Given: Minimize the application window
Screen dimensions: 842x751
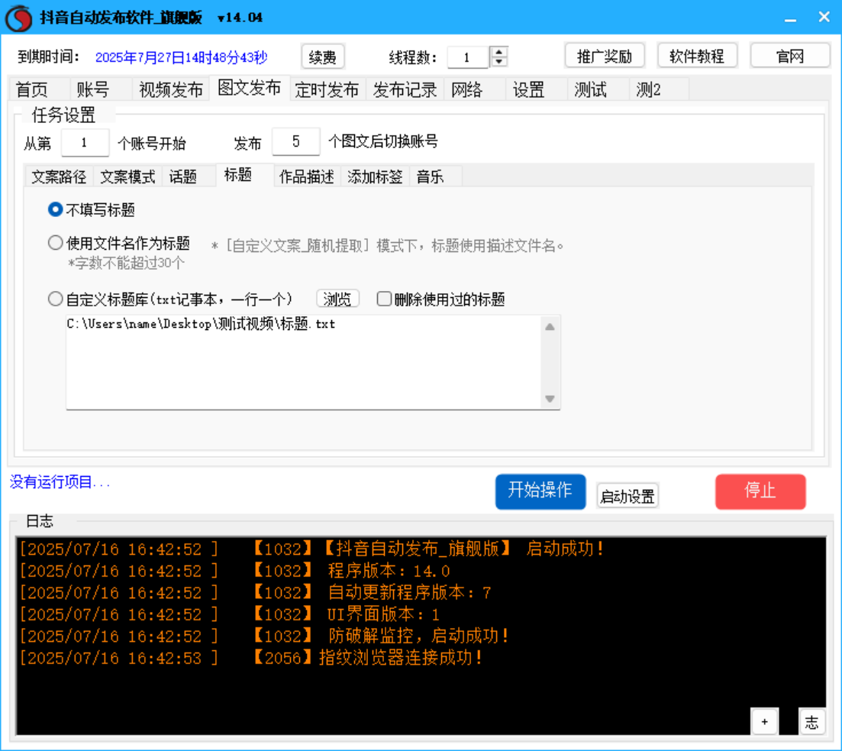Looking at the screenshot, I should point(790,18).
